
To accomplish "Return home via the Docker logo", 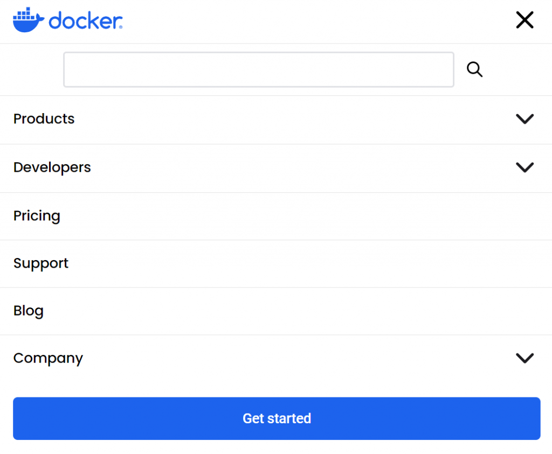I will tap(67, 21).
